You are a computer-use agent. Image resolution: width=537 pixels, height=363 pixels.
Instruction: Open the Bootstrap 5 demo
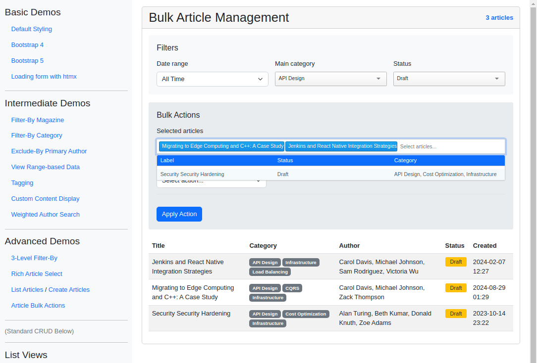[x=27, y=60]
